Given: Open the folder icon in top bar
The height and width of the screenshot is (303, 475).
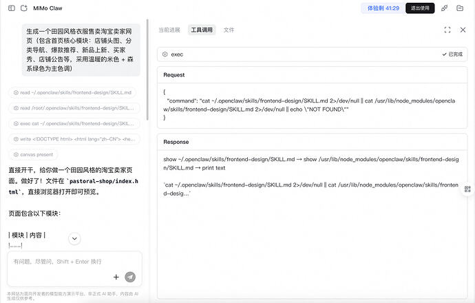Looking at the screenshot, I should pos(460,8).
